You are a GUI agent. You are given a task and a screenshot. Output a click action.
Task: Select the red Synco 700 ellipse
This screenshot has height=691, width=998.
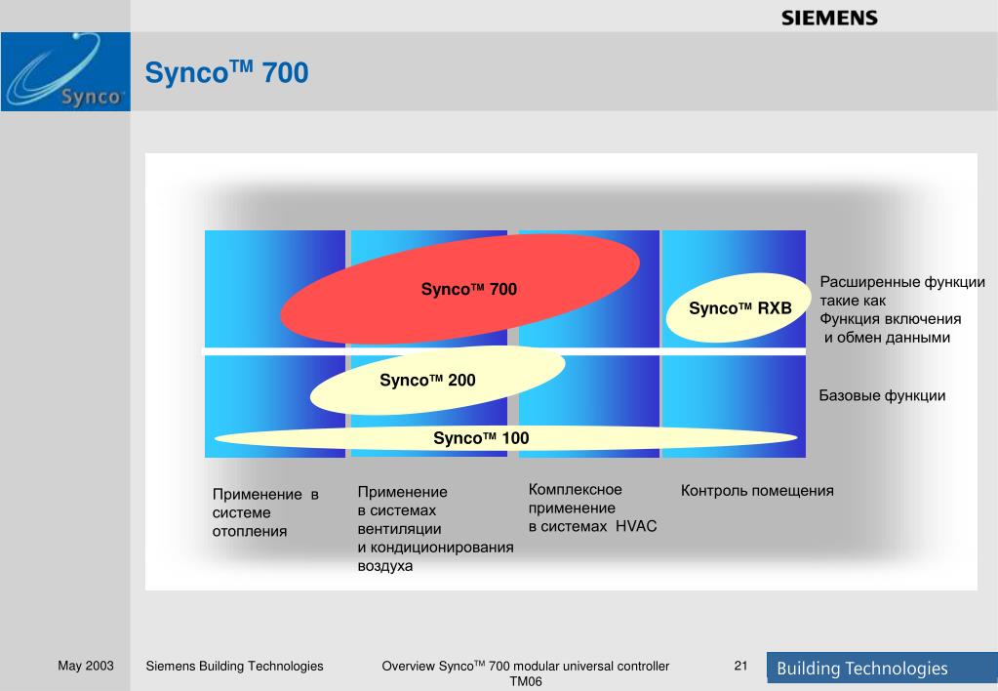[x=460, y=289]
